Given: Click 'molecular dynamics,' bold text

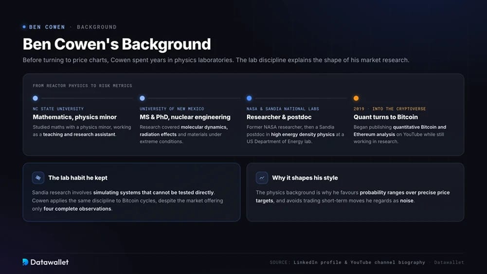Looking at the screenshot, I should coord(204,127).
